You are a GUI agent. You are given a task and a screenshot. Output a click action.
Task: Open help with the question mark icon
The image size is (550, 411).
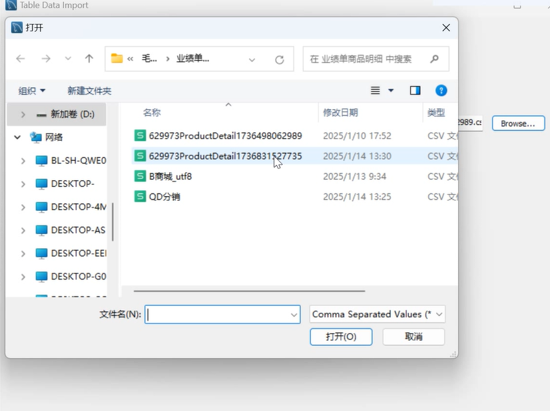(x=441, y=90)
